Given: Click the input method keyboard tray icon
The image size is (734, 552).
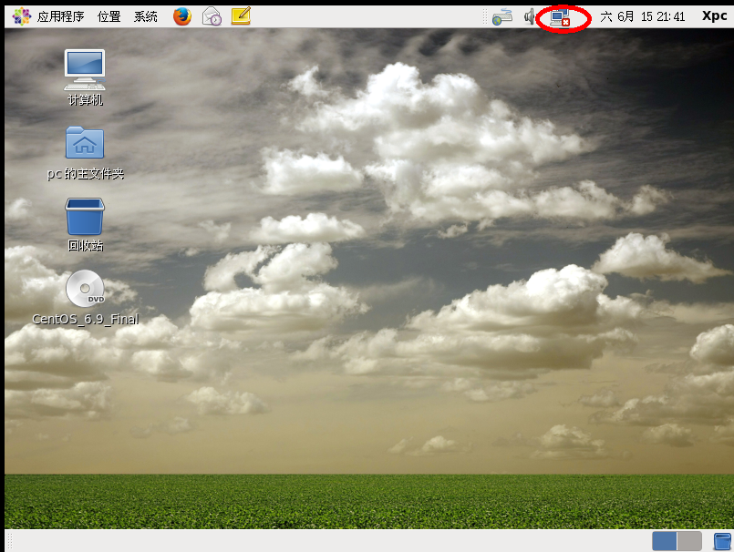Looking at the screenshot, I should point(501,16).
